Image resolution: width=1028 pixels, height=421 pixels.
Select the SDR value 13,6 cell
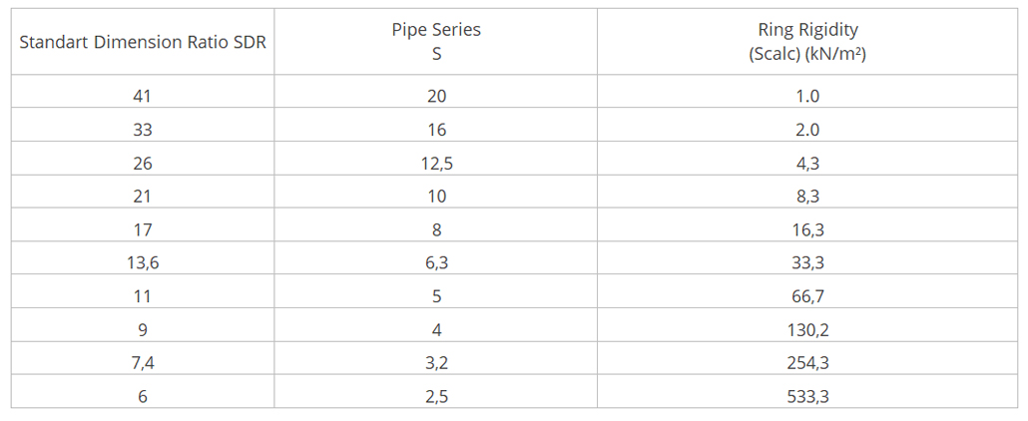pos(143,263)
